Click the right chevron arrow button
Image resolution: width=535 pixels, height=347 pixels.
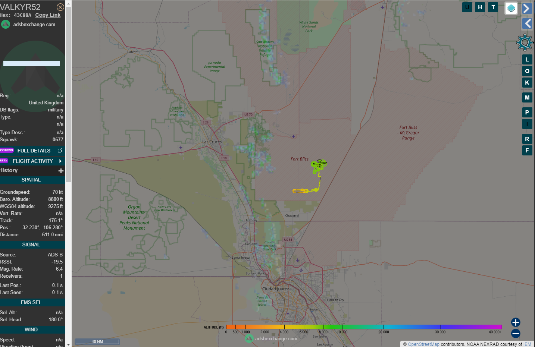pos(527,8)
